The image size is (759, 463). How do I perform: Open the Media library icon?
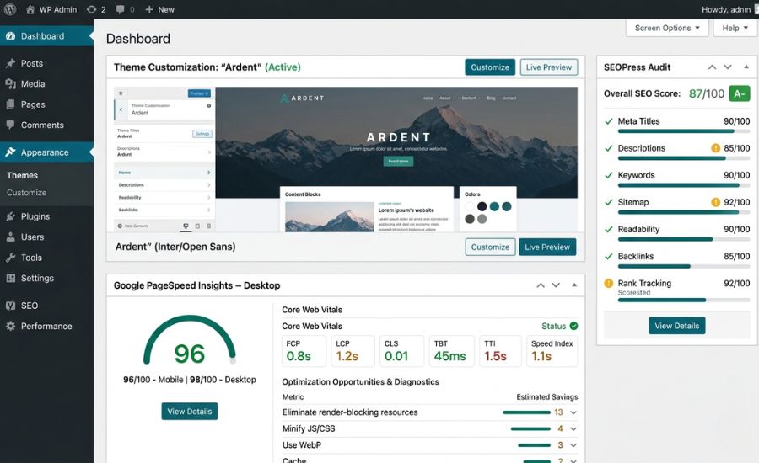coord(11,84)
